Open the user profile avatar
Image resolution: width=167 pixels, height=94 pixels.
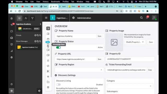pos(154,18)
